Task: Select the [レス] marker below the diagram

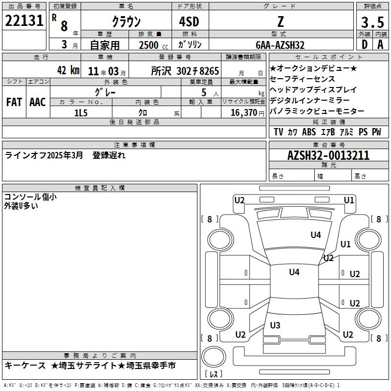Action: pyautogui.click(x=213, y=374)
